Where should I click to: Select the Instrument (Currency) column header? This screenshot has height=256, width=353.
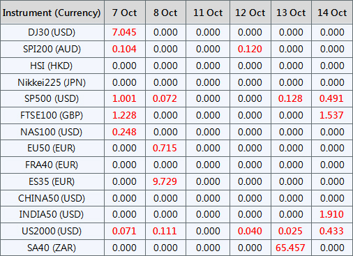[x=52, y=13]
